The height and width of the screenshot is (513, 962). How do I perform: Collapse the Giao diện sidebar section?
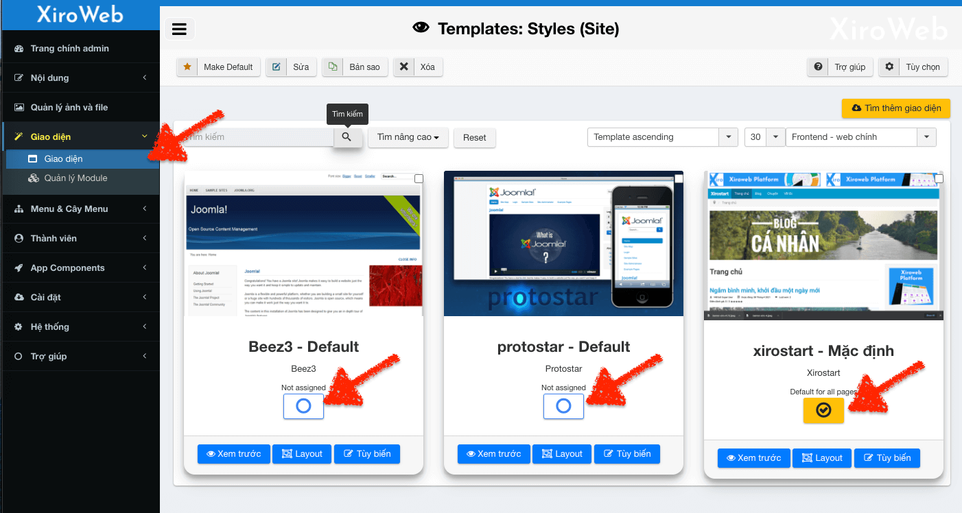[x=80, y=137]
